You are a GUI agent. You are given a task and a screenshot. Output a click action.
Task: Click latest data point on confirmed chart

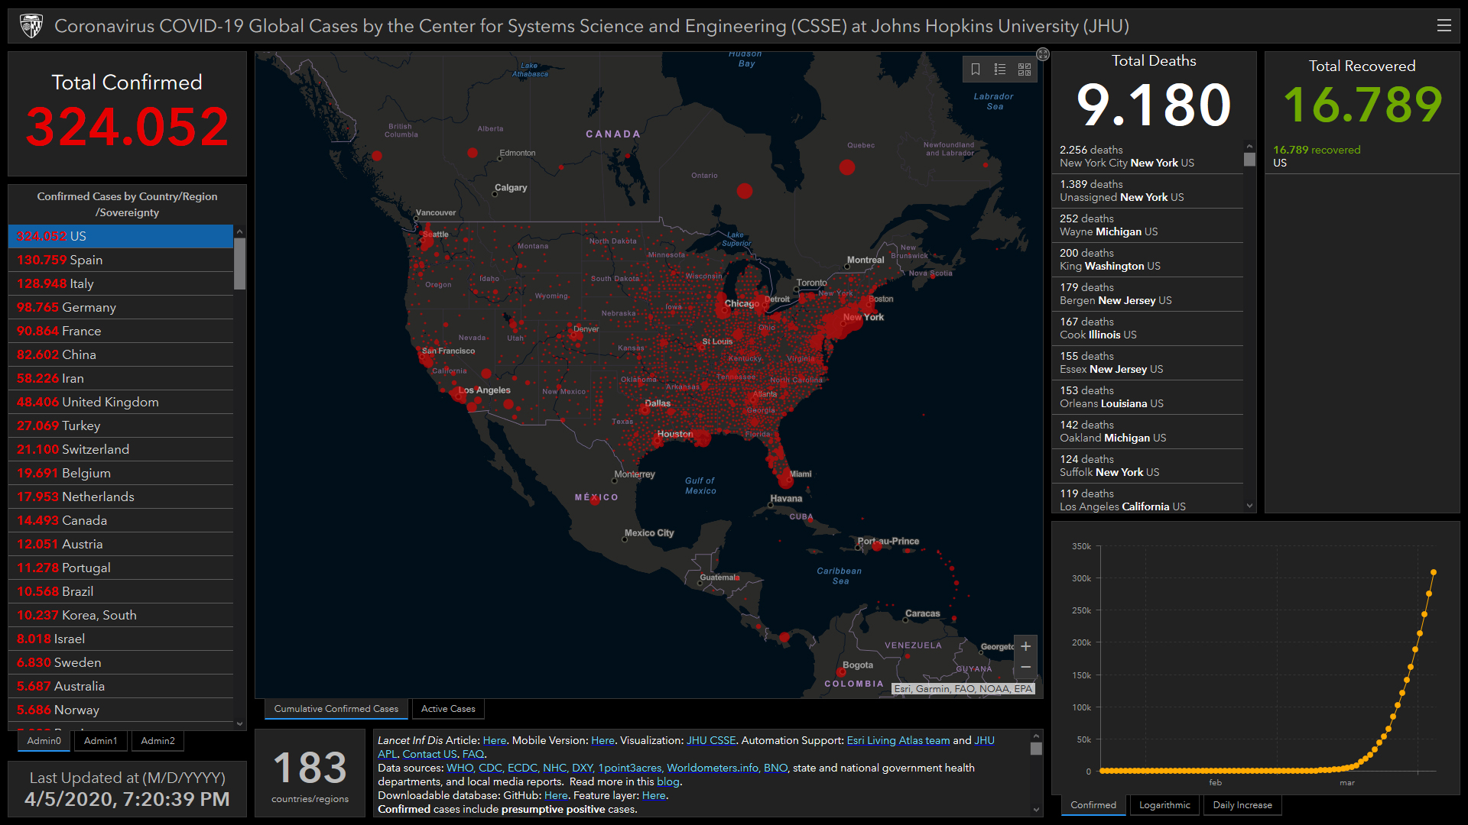tap(1434, 572)
